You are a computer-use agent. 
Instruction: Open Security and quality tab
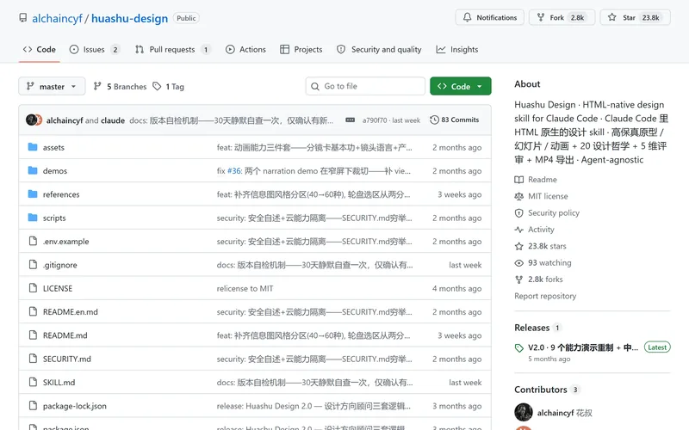(379, 50)
